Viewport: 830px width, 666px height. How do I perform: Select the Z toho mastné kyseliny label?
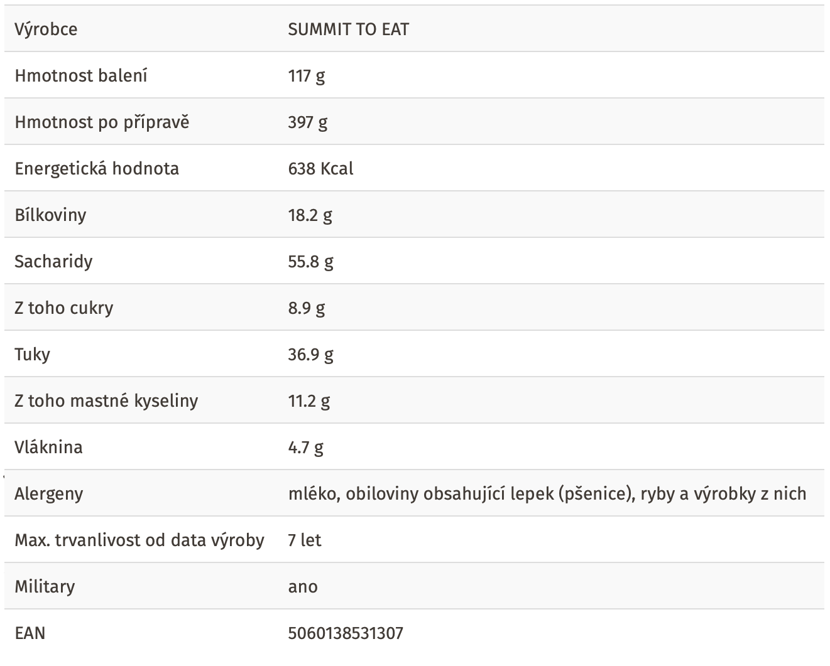pos(106,401)
